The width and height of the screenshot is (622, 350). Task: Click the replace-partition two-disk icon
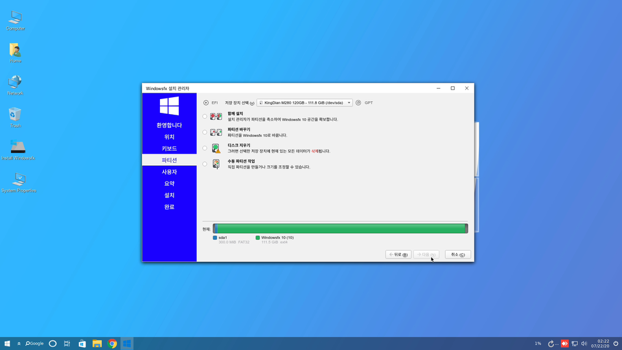(x=216, y=132)
